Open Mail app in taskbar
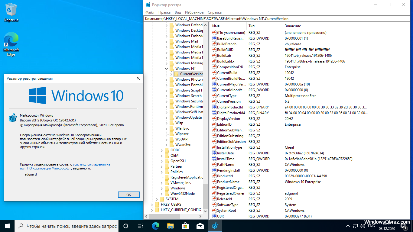Viewport: 413px width, 232px height. pos(200,226)
